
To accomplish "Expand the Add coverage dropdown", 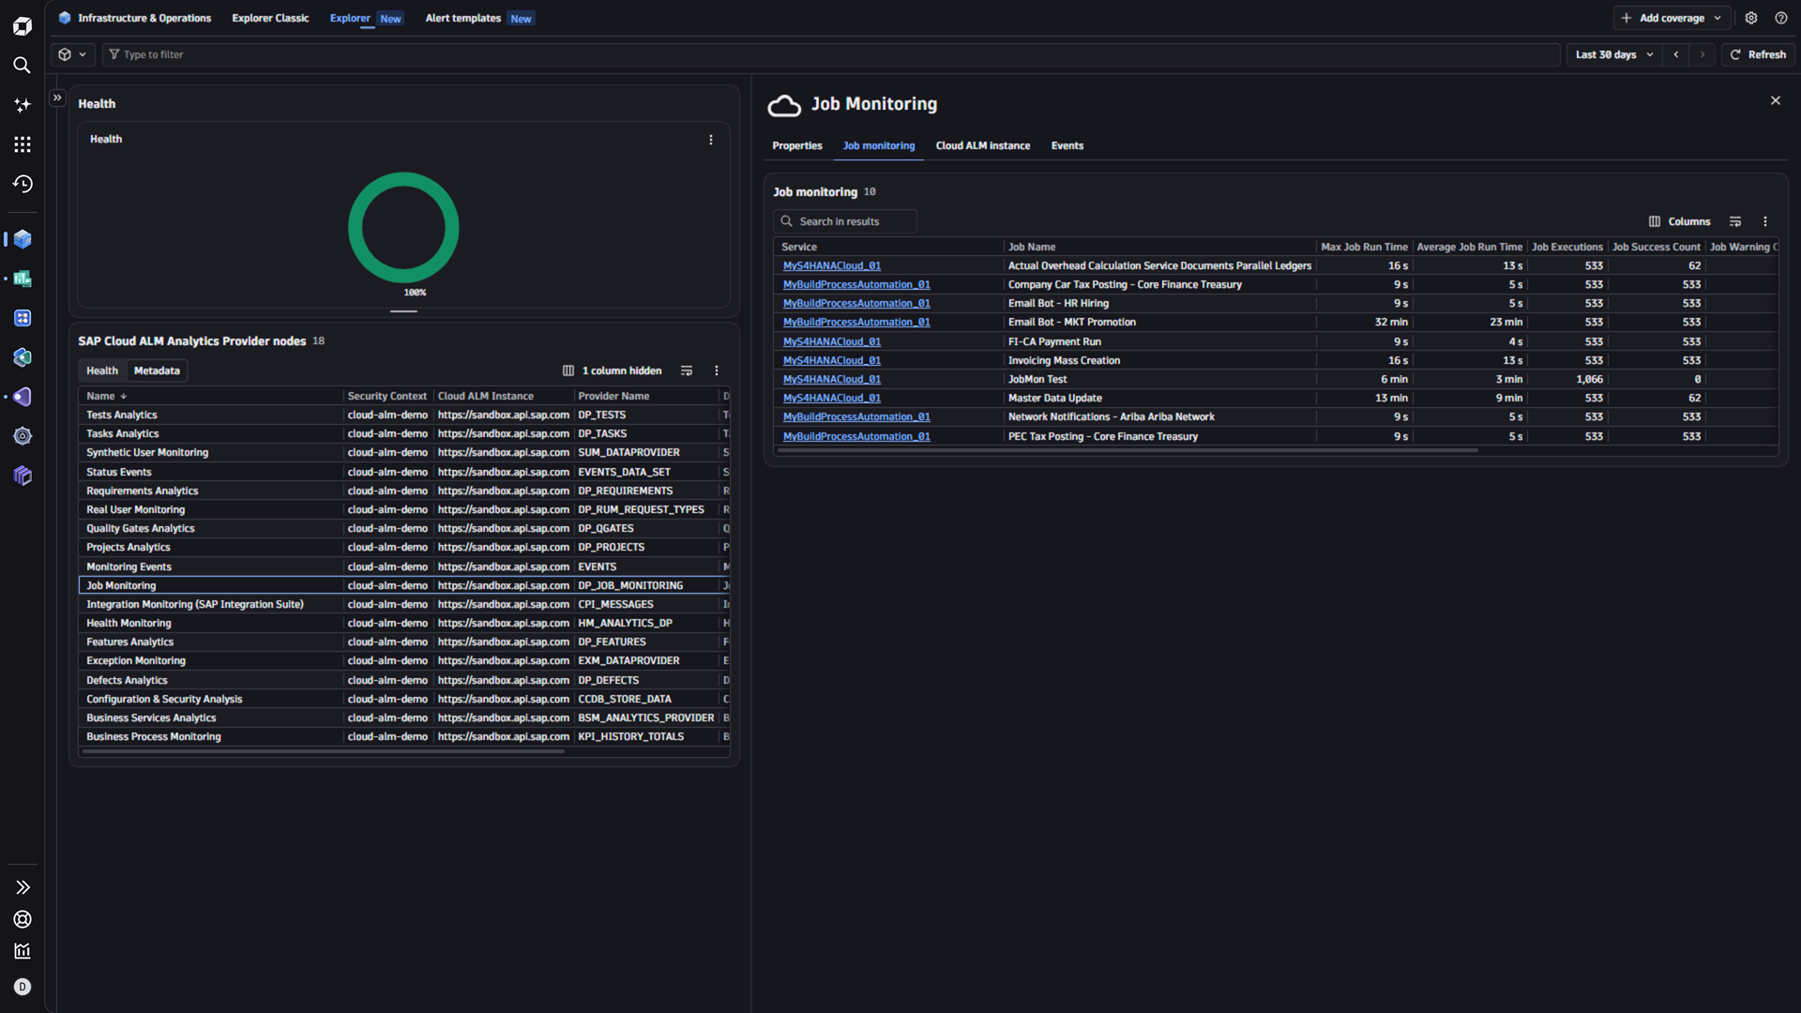I will click(x=1672, y=18).
